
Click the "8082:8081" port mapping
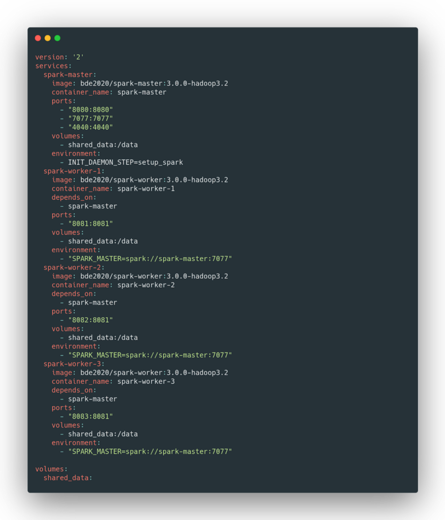pyautogui.click(x=91, y=320)
